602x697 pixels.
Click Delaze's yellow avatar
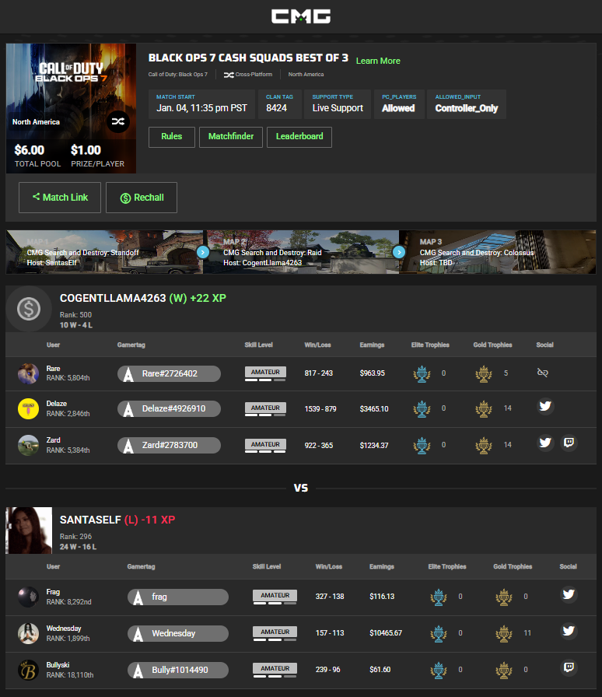click(x=28, y=409)
